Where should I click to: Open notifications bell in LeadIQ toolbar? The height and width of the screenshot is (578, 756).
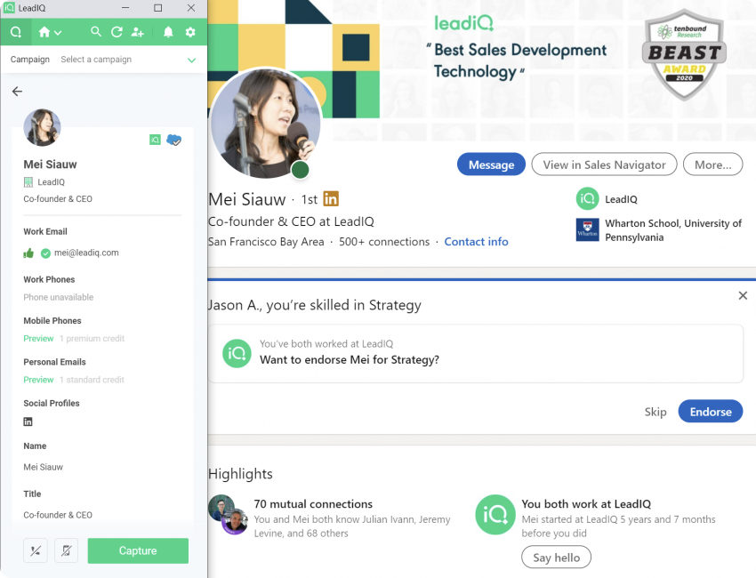tap(168, 32)
